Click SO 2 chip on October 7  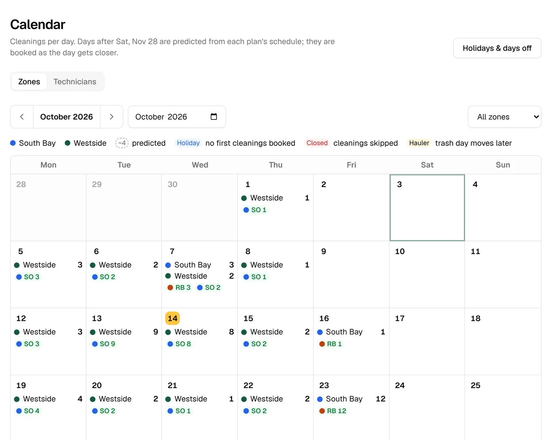pyautogui.click(x=209, y=288)
